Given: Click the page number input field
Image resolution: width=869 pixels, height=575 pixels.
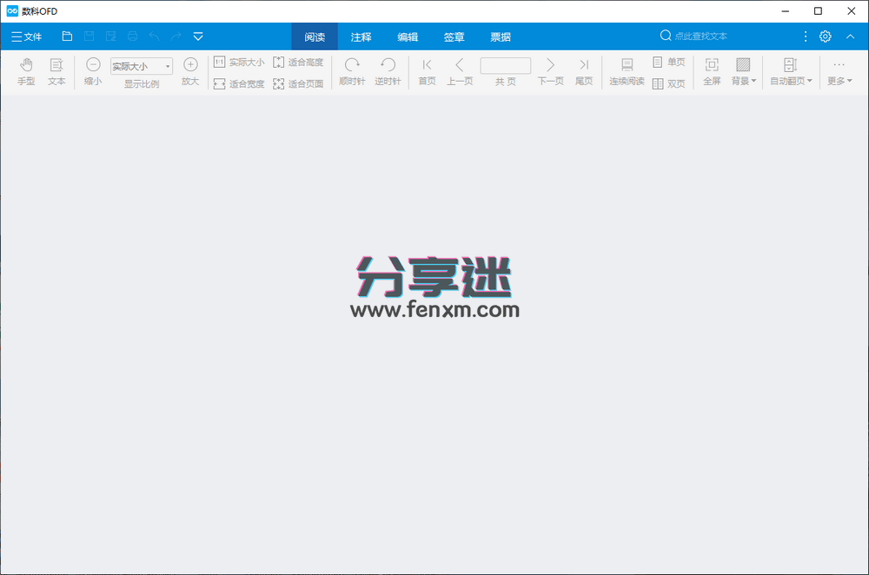Looking at the screenshot, I should (x=505, y=65).
